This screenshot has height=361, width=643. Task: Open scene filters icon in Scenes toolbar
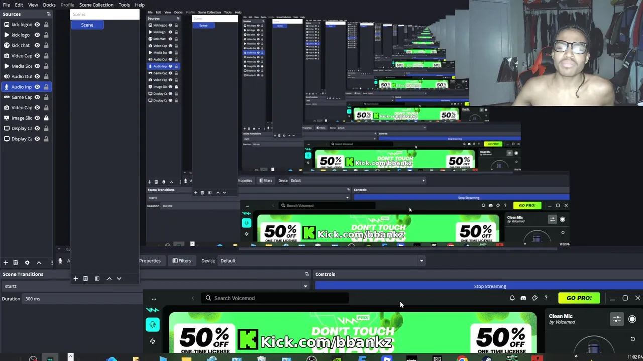click(97, 278)
